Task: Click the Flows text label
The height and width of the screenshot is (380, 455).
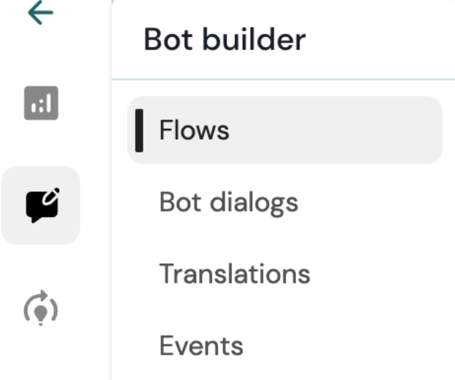Action: click(x=194, y=130)
